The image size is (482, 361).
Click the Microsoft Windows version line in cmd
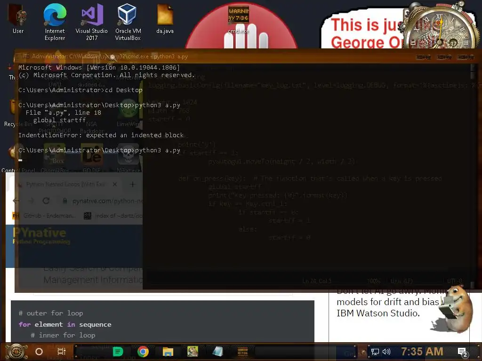[x=99, y=68]
